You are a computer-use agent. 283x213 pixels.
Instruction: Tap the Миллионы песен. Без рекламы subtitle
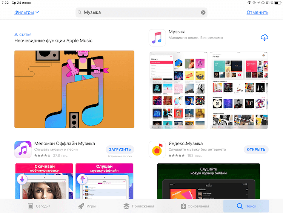tap(195, 37)
